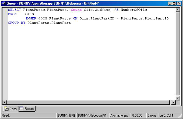Click the GROUP BY keywords

[x=17, y=23]
